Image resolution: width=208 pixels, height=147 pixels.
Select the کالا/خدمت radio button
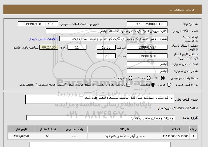[x=130, y=78]
